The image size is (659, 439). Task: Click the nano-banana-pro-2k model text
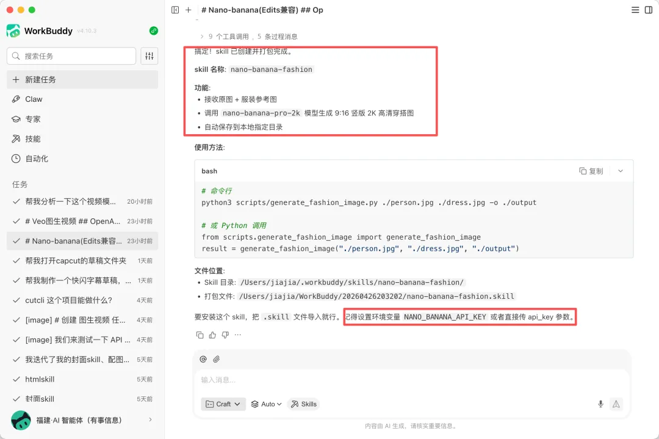261,113
